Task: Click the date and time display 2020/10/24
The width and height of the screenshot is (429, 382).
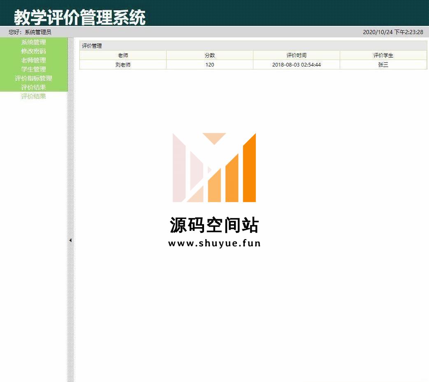Action: click(393, 32)
